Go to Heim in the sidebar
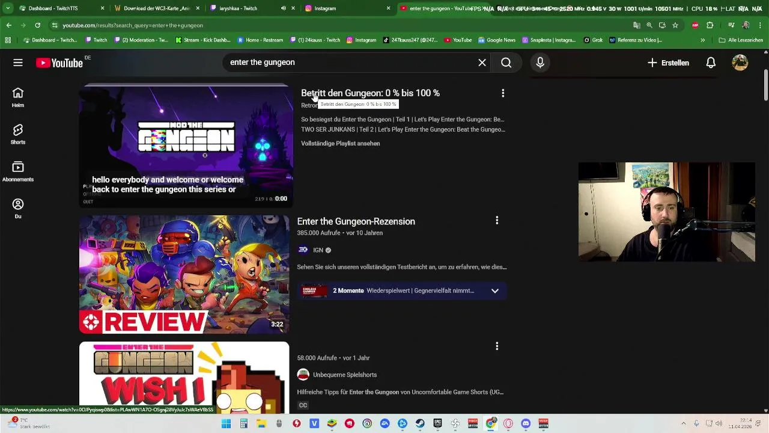 click(18, 97)
